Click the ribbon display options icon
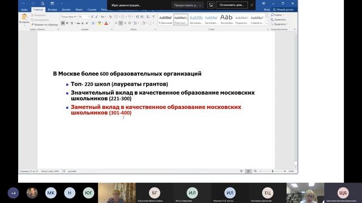 pos(264,3)
